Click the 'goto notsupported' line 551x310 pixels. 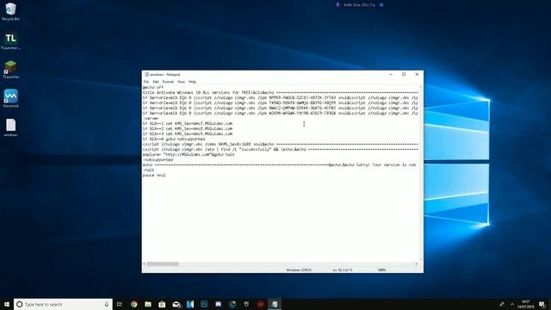coord(174,139)
